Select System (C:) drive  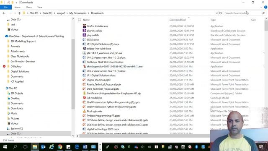pyautogui.click(x=17, y=128)
